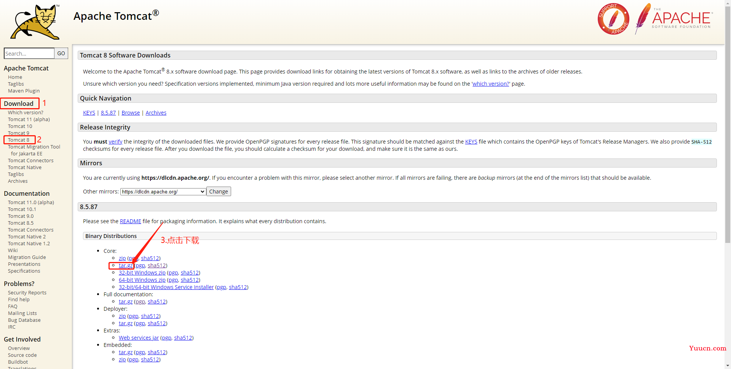Download the 32-bit Windows zip

142,273
